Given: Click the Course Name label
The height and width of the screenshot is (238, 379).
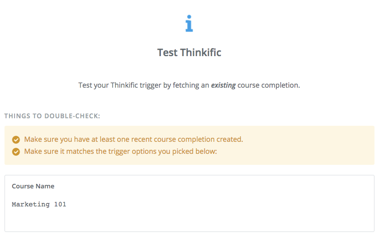Looking at the screenshot, I should (x=33, y=186).
